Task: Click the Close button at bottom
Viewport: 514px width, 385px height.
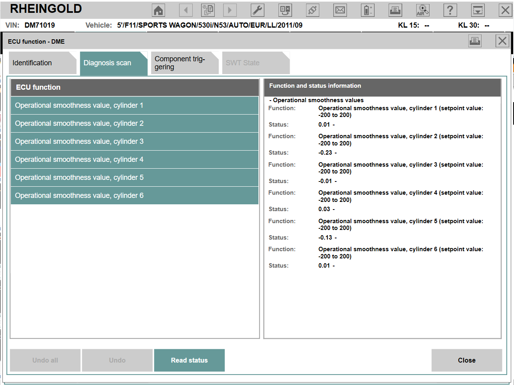Action: (467, 360)
